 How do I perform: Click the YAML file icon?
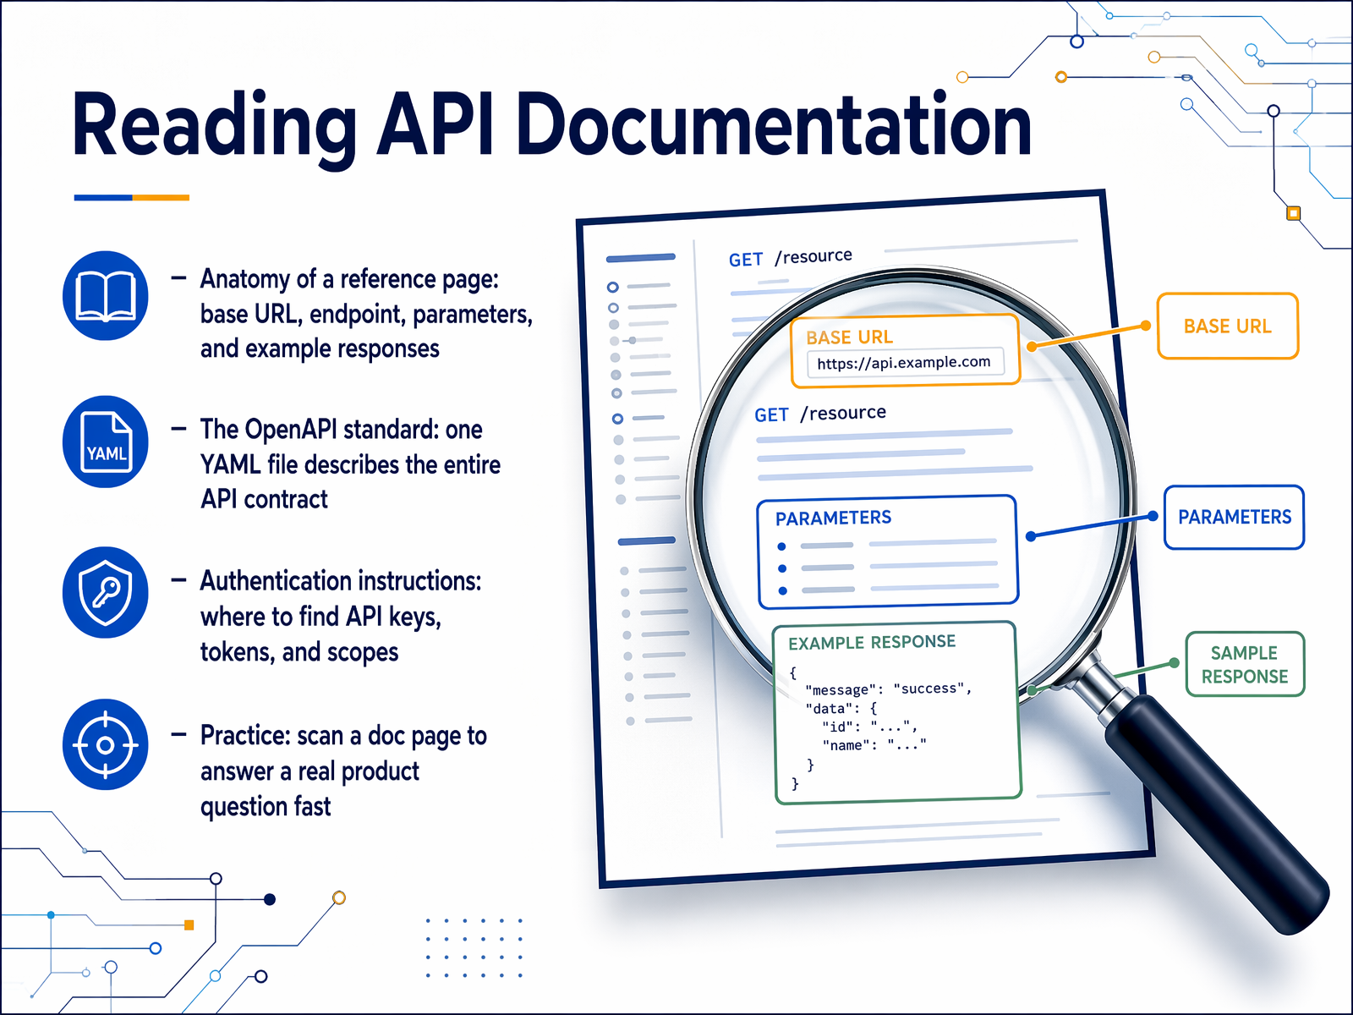tap(106, 442)
